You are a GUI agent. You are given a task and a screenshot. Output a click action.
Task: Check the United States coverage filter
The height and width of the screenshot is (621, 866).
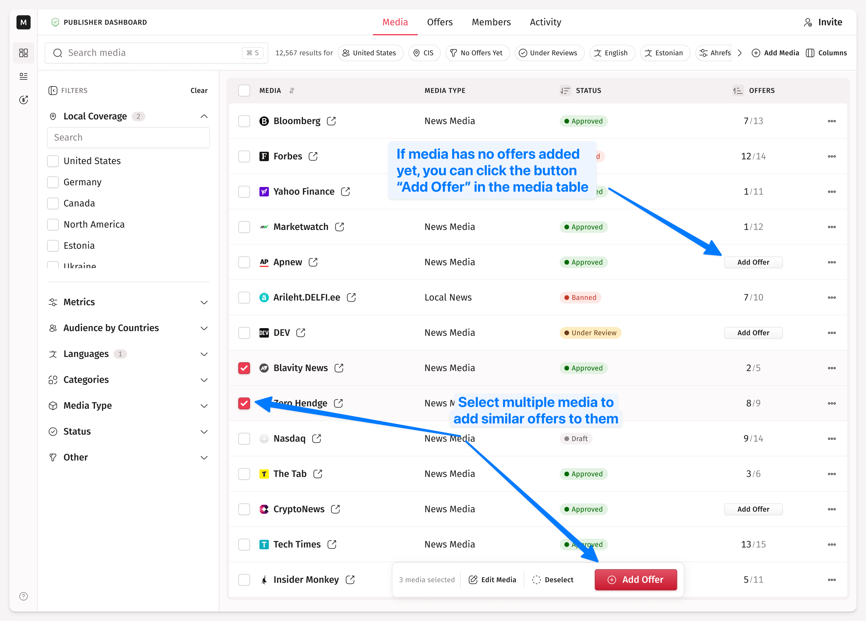pyautogui.click(x=53, y=161)
